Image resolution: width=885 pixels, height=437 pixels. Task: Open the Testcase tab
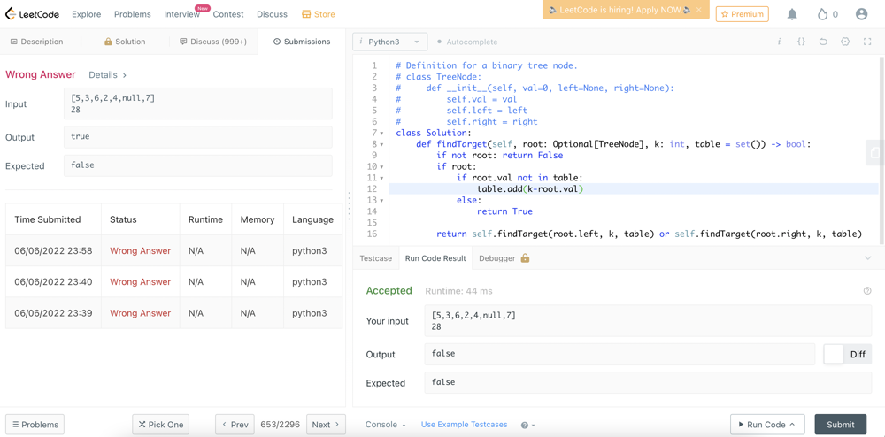point(375,258)
